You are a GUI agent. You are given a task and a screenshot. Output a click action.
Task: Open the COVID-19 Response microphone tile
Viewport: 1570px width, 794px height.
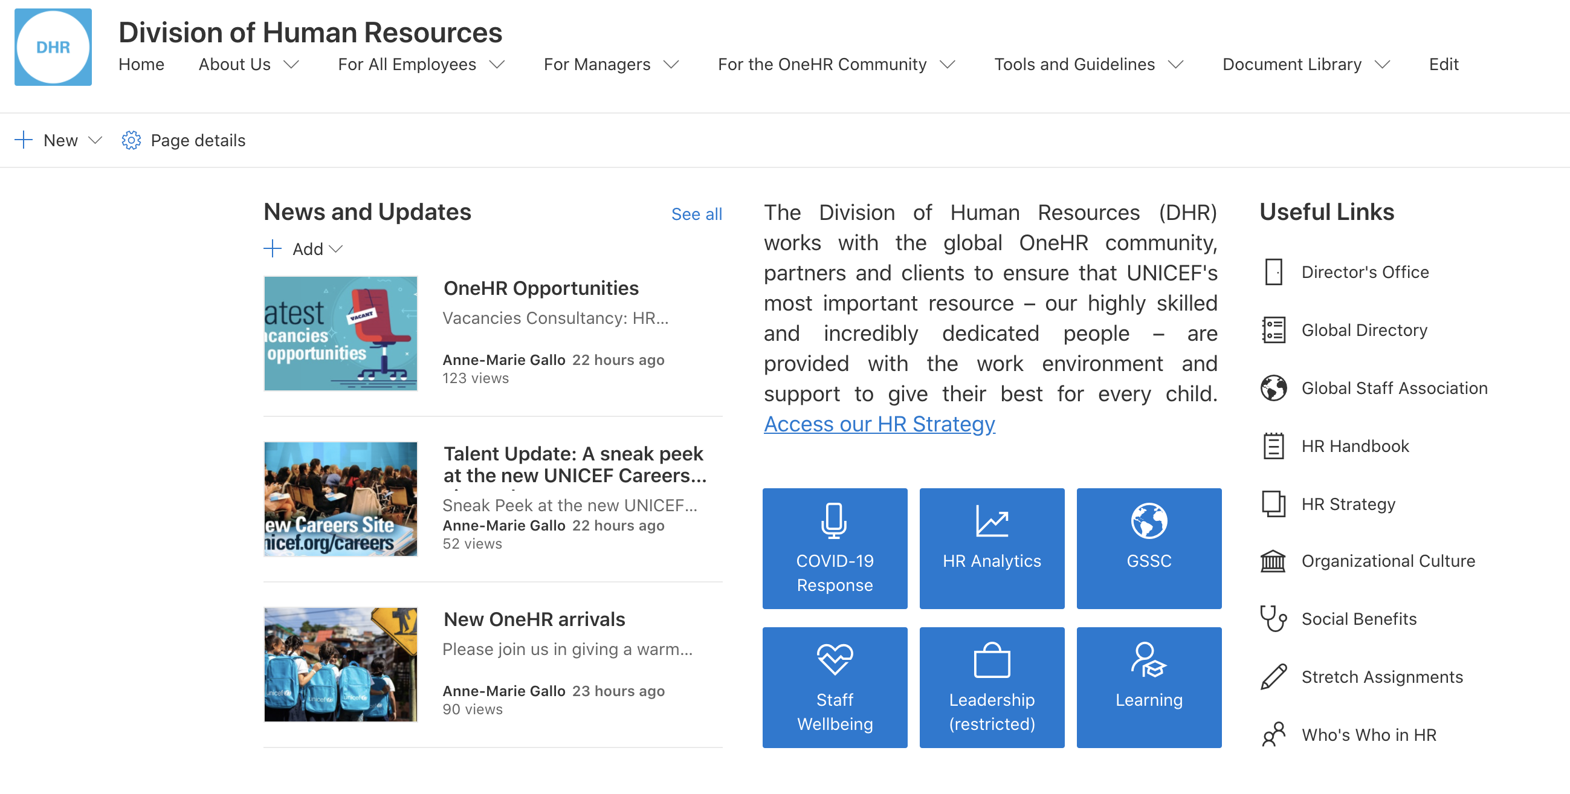[835, 548]
